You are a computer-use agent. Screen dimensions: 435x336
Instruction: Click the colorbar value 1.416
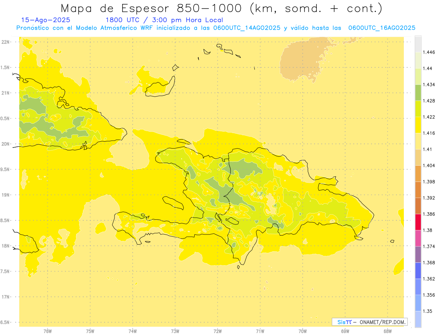tap(430, 133)
